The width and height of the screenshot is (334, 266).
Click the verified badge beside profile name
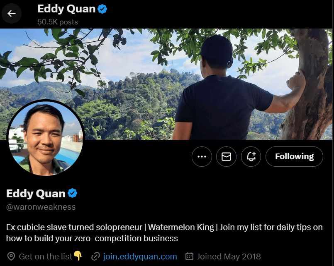(x=73, y=193)
